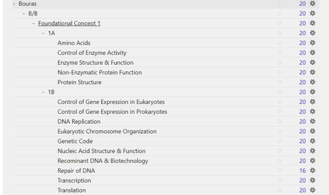Viewport: 329px width, 195px height.
Task: Click the due count 16 for Repair of DNA
Action: pyautogui.click(x=302, y=171)
